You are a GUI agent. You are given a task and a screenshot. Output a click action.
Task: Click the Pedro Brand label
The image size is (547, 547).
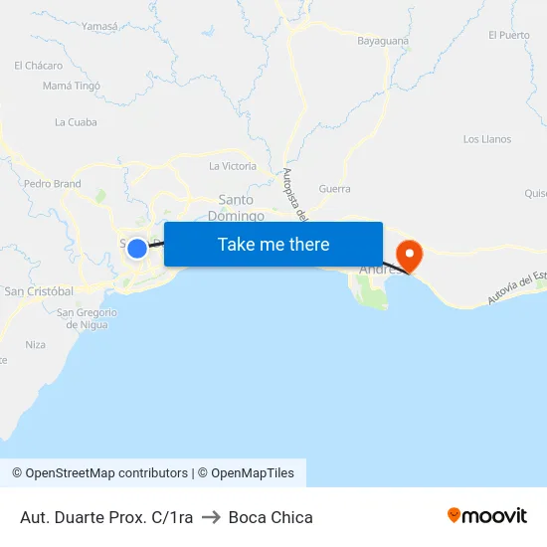click(53, 184)
